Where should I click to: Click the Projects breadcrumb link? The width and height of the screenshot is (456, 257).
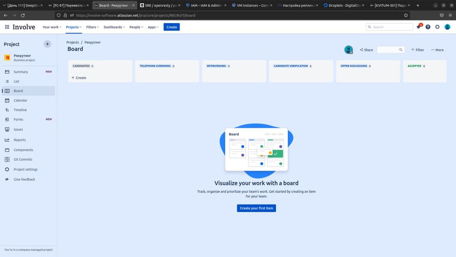coord(73,42)
